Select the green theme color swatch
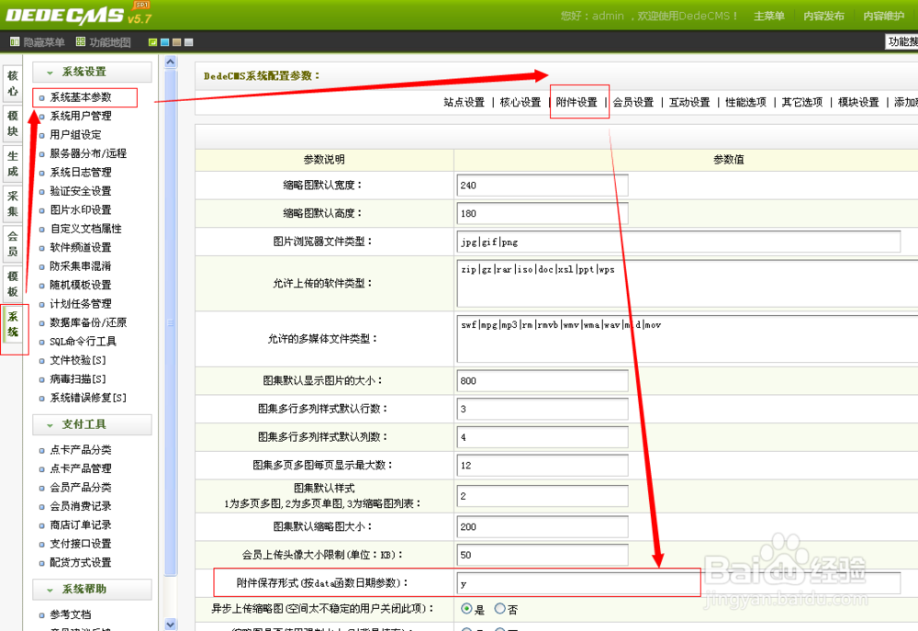 pyautogui.click(x=152, y=42)
